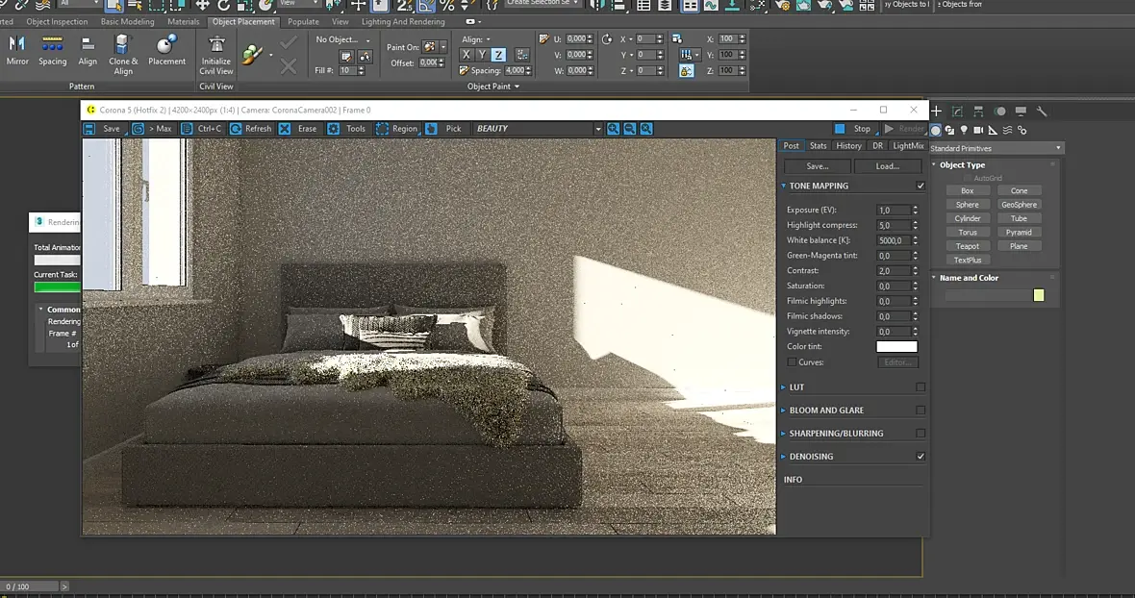Image resolution: width=1135 pixels, height=598 pixels.
Task: Click the Load... button
Action: pyautogui.click(x=887, y=166)
